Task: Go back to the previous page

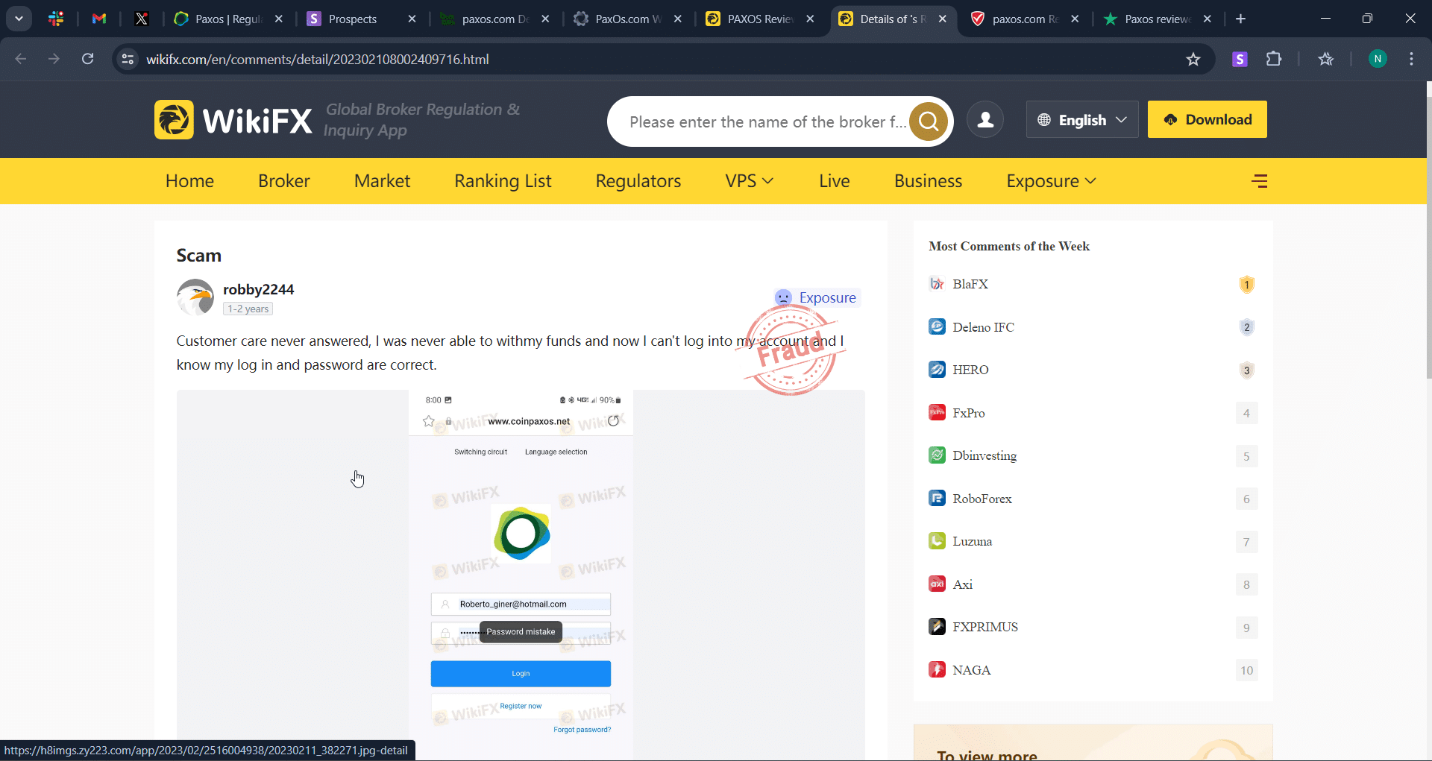Action: pyautogui.click(x=21, y=59)
